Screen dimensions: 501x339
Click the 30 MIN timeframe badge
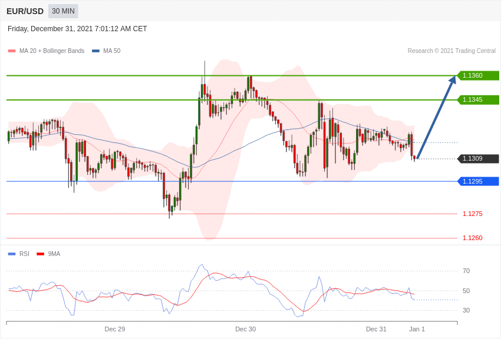pyautogui.click(x=63, y=11)
